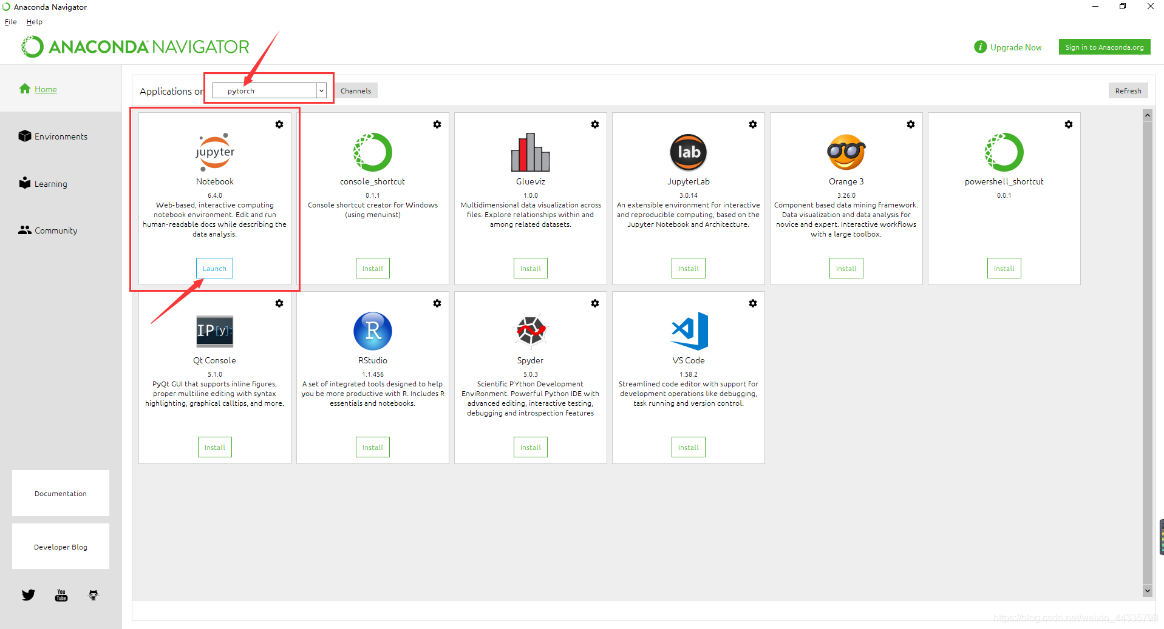The height and width of the screenshot is (629, 1164).
Task: Open the gear options on the JupyterLab card
Action: point(753,124)
